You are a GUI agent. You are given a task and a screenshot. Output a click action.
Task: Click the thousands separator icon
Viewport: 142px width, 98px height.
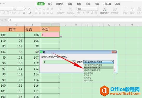click(87, 13)
